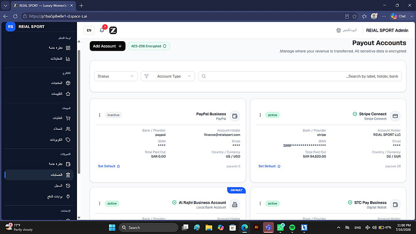Set PayPal Business as default account
416x234 pixels.
(109, 166)
